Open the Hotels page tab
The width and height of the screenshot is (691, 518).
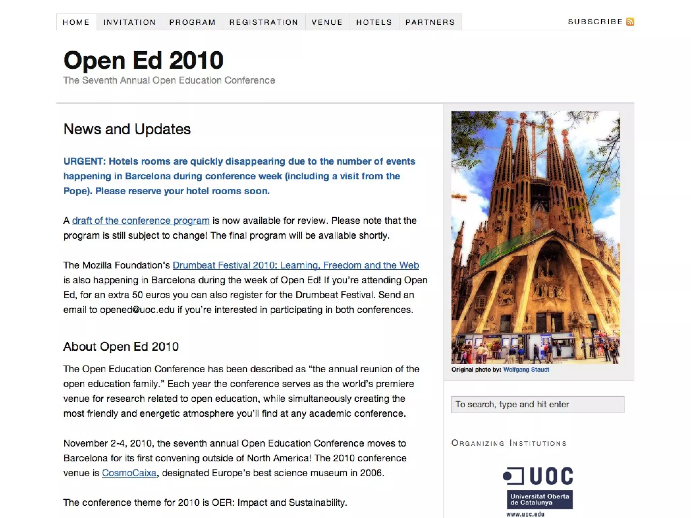coord(374,22)
